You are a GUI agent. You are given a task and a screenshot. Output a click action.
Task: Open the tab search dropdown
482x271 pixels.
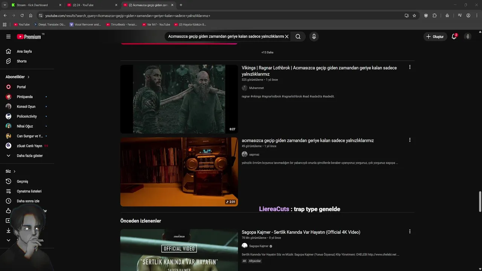tap(5, 5)
